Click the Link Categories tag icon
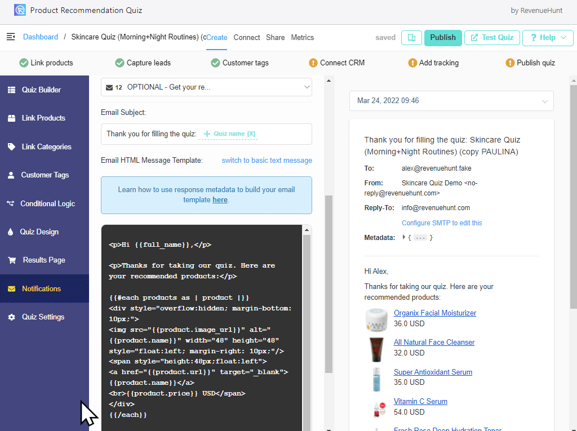The image size is (577, 431). click(11, 147)
